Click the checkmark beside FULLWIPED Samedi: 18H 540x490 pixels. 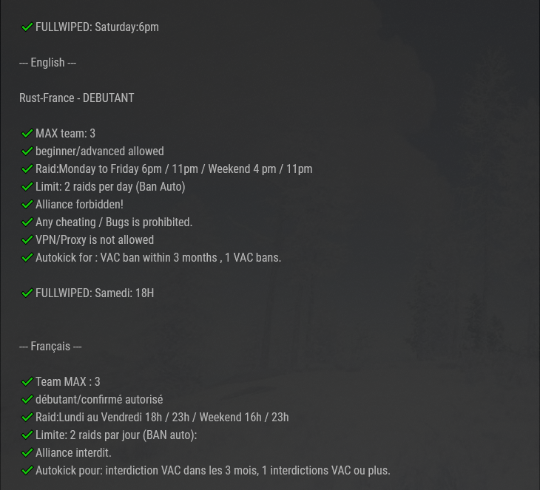point(27,293)
